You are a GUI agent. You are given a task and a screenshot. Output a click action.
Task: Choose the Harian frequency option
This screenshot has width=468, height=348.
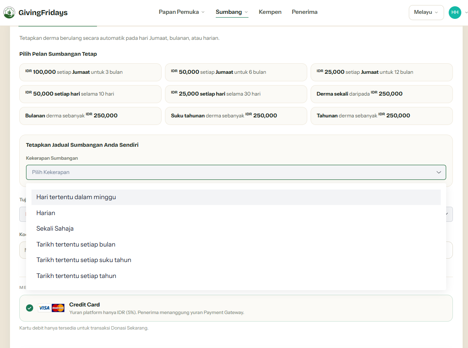(236, 213)
